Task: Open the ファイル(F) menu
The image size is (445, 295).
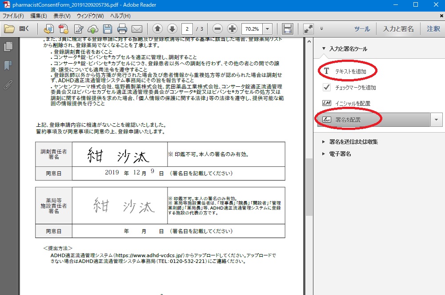Action: (x=13, y=16)
